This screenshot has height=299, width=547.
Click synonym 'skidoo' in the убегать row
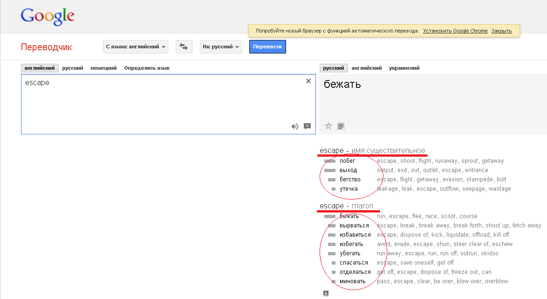click(x=490, y=253)
